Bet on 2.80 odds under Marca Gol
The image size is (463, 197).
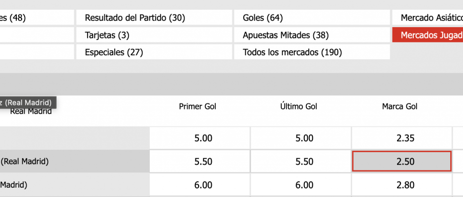tap(401, 185)
